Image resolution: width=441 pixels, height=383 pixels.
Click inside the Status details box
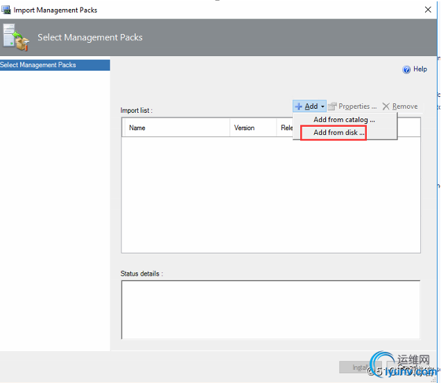click(x=271, y=310)
